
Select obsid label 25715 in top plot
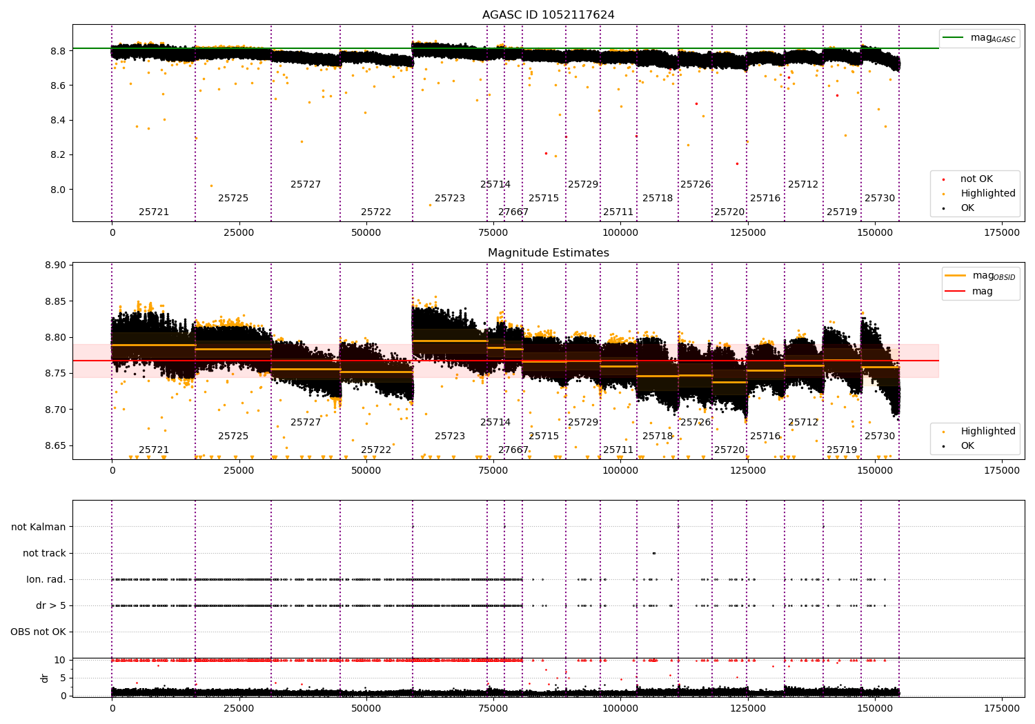click(x=544, y=199)
